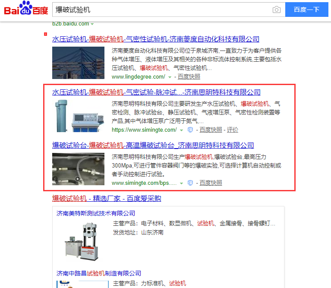Open 济南美特斯测试技术有限公司 company link

pos(96,213)
